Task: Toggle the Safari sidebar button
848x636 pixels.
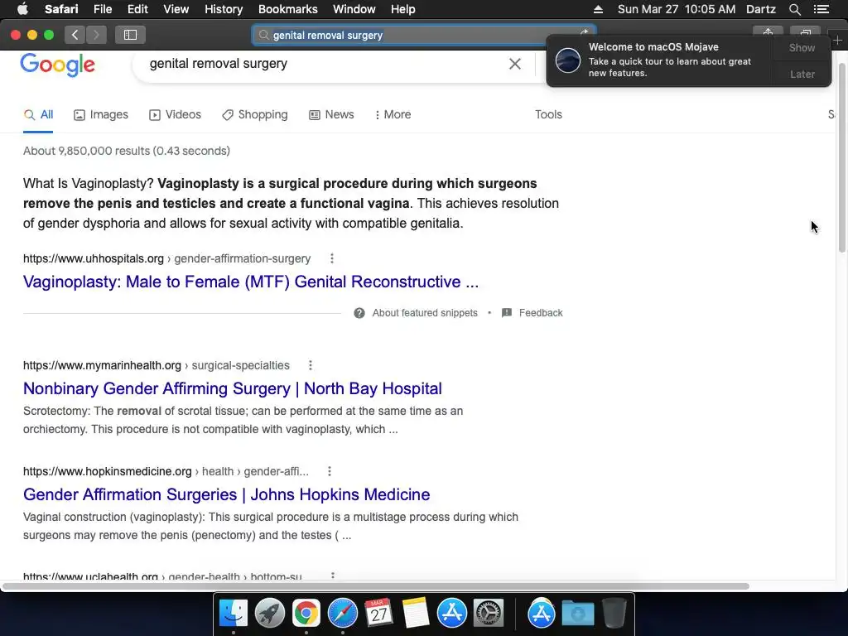Action: [130, 35]
